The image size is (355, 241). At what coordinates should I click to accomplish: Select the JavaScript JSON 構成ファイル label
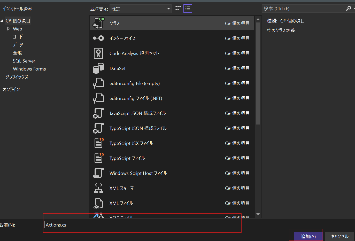(x=138, y=113)
